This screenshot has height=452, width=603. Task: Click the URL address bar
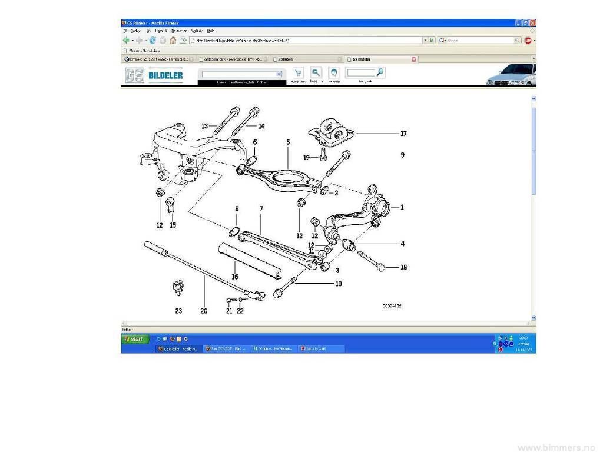306,41
